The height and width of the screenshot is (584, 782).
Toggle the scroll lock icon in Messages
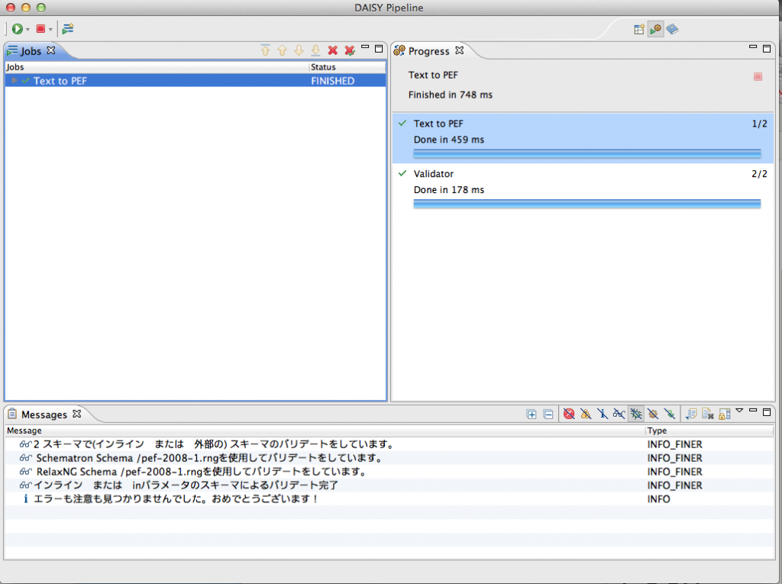pos(725,414)
